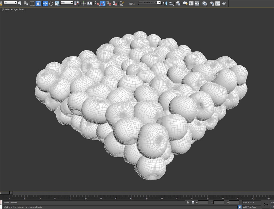Open the Create Selection Set dropdown
Viewport: 274px width, 209px height.
click(x=150, y=3)
